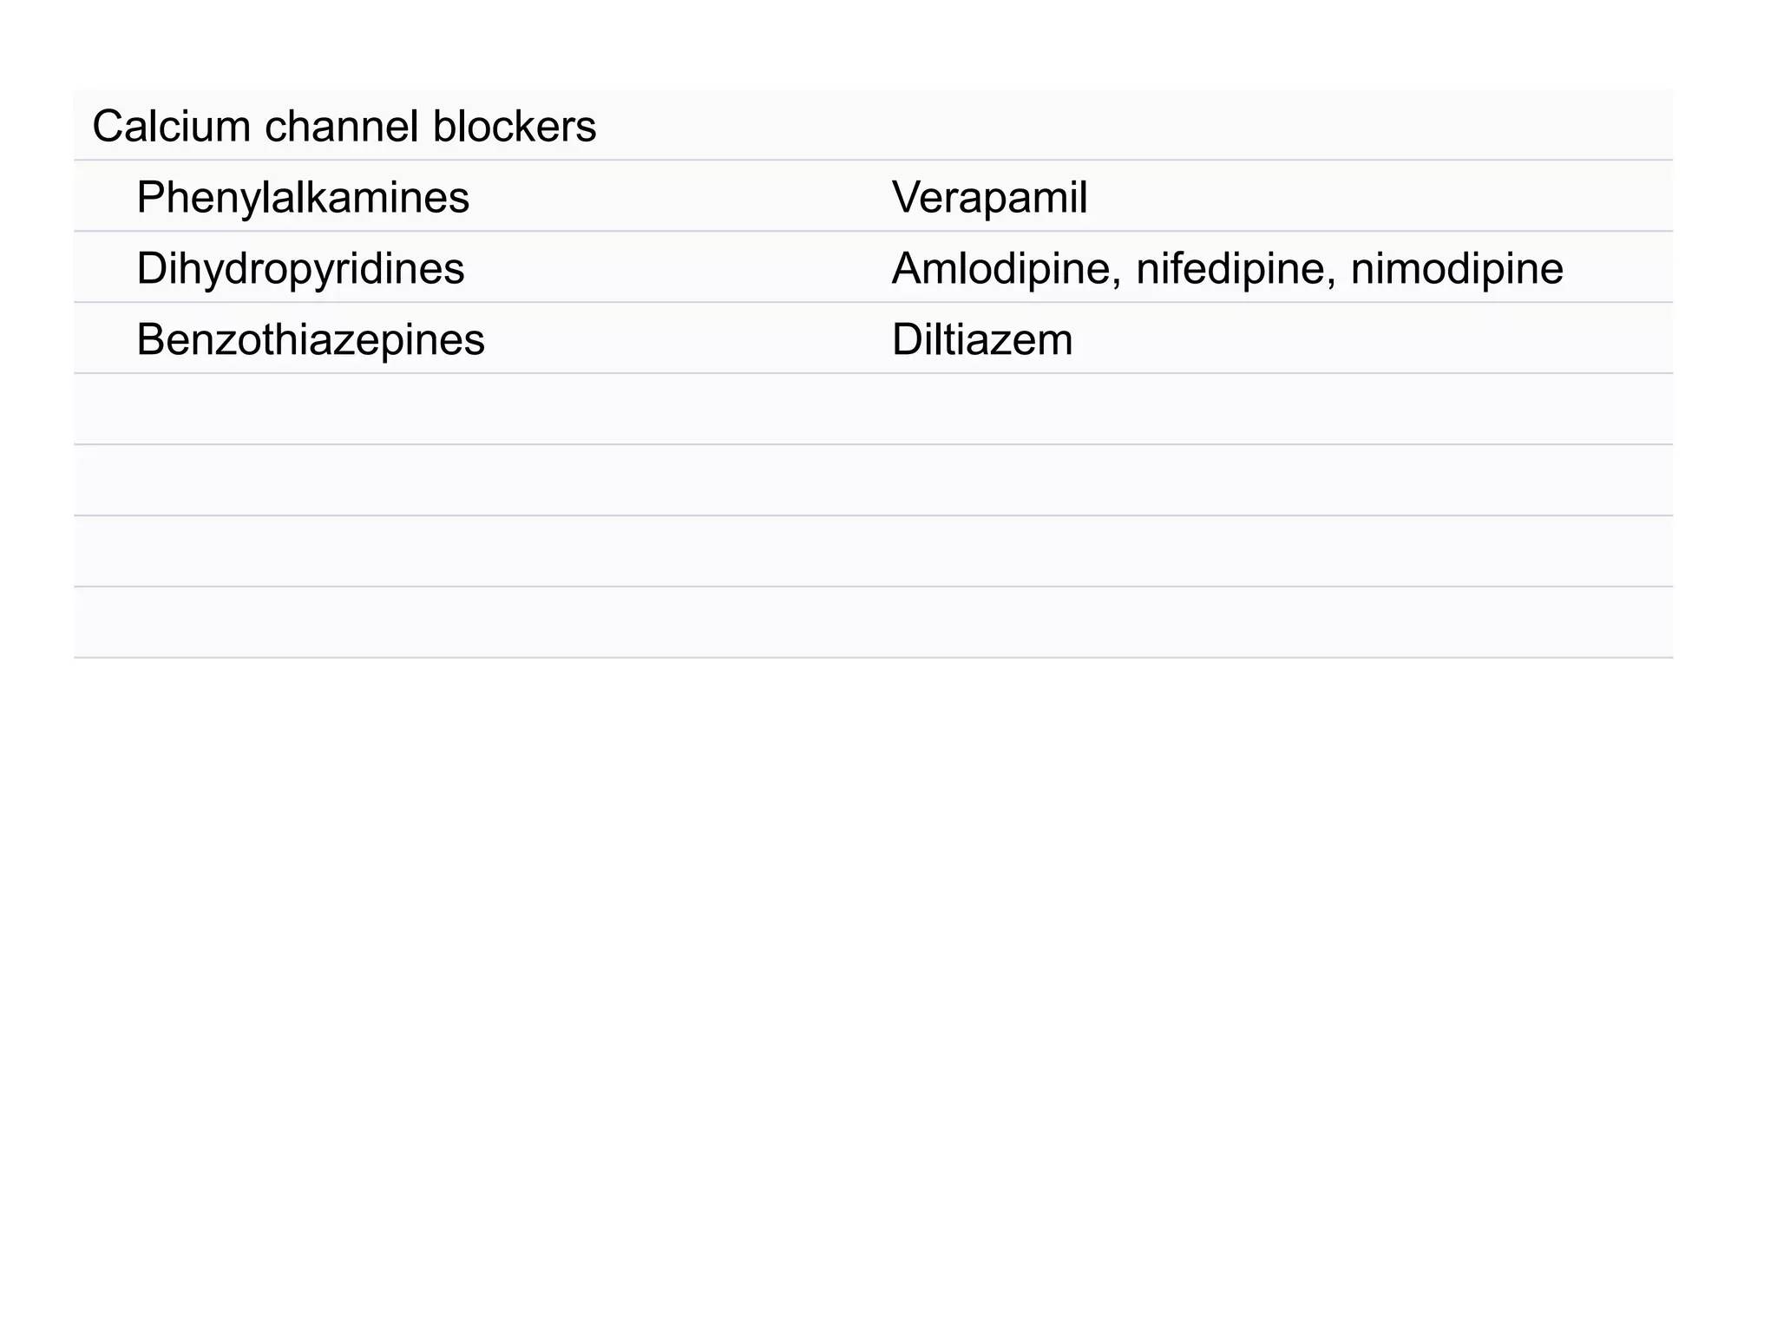Click the blank heading-row area right of the title
Viewport: 1777px width, 1333px height.
tap(1128, 127)
